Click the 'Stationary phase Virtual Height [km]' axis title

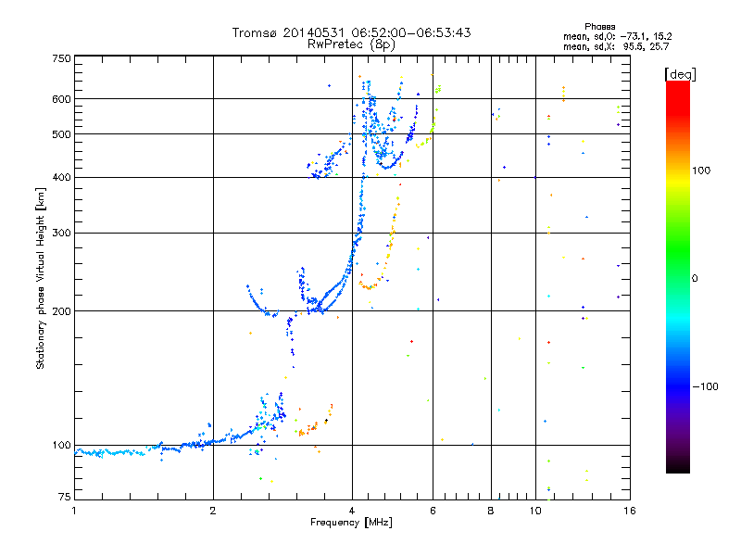pyautogui.click(x=41, y=278)
